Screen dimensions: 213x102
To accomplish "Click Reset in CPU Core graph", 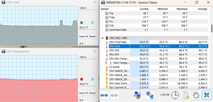I will coord(93,37).
